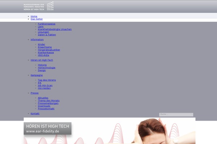The image size is (217, 144).
Task: Open the Kontakt menu link
Action: coord(35,113)
